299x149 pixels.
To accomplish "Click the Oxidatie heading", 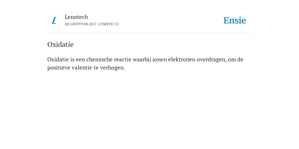I will click(60, 45).
